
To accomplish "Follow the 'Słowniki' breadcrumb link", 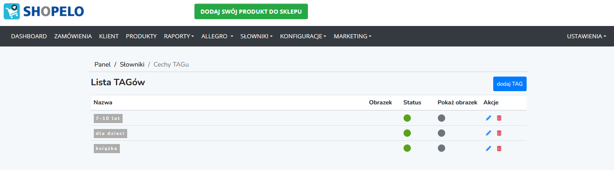I will (x=132, y=64).
